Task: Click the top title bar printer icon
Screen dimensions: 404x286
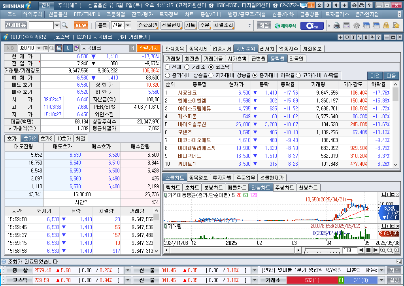Action: (361, 5)
